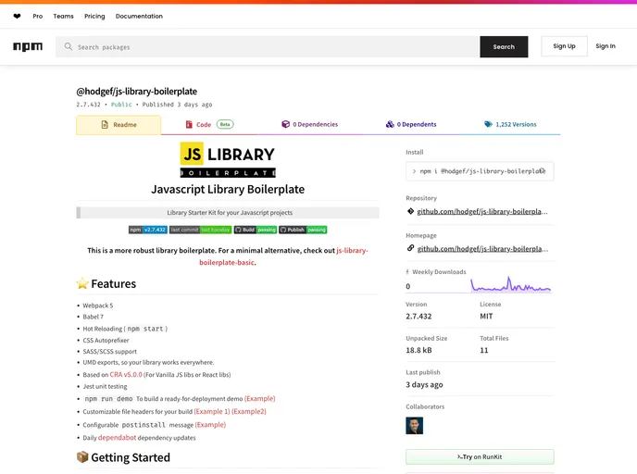Viewport: 637px width, 474px height.
Task: Copy the npm install command
Action: click(x=543, y=171)
